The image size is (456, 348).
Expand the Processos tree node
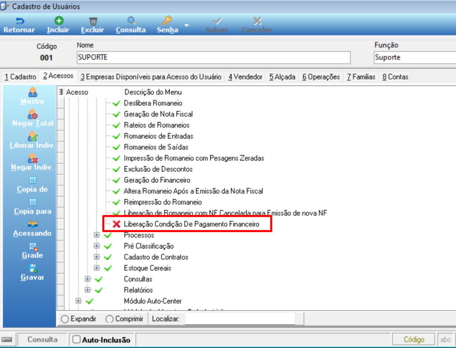tap(97, 235)
